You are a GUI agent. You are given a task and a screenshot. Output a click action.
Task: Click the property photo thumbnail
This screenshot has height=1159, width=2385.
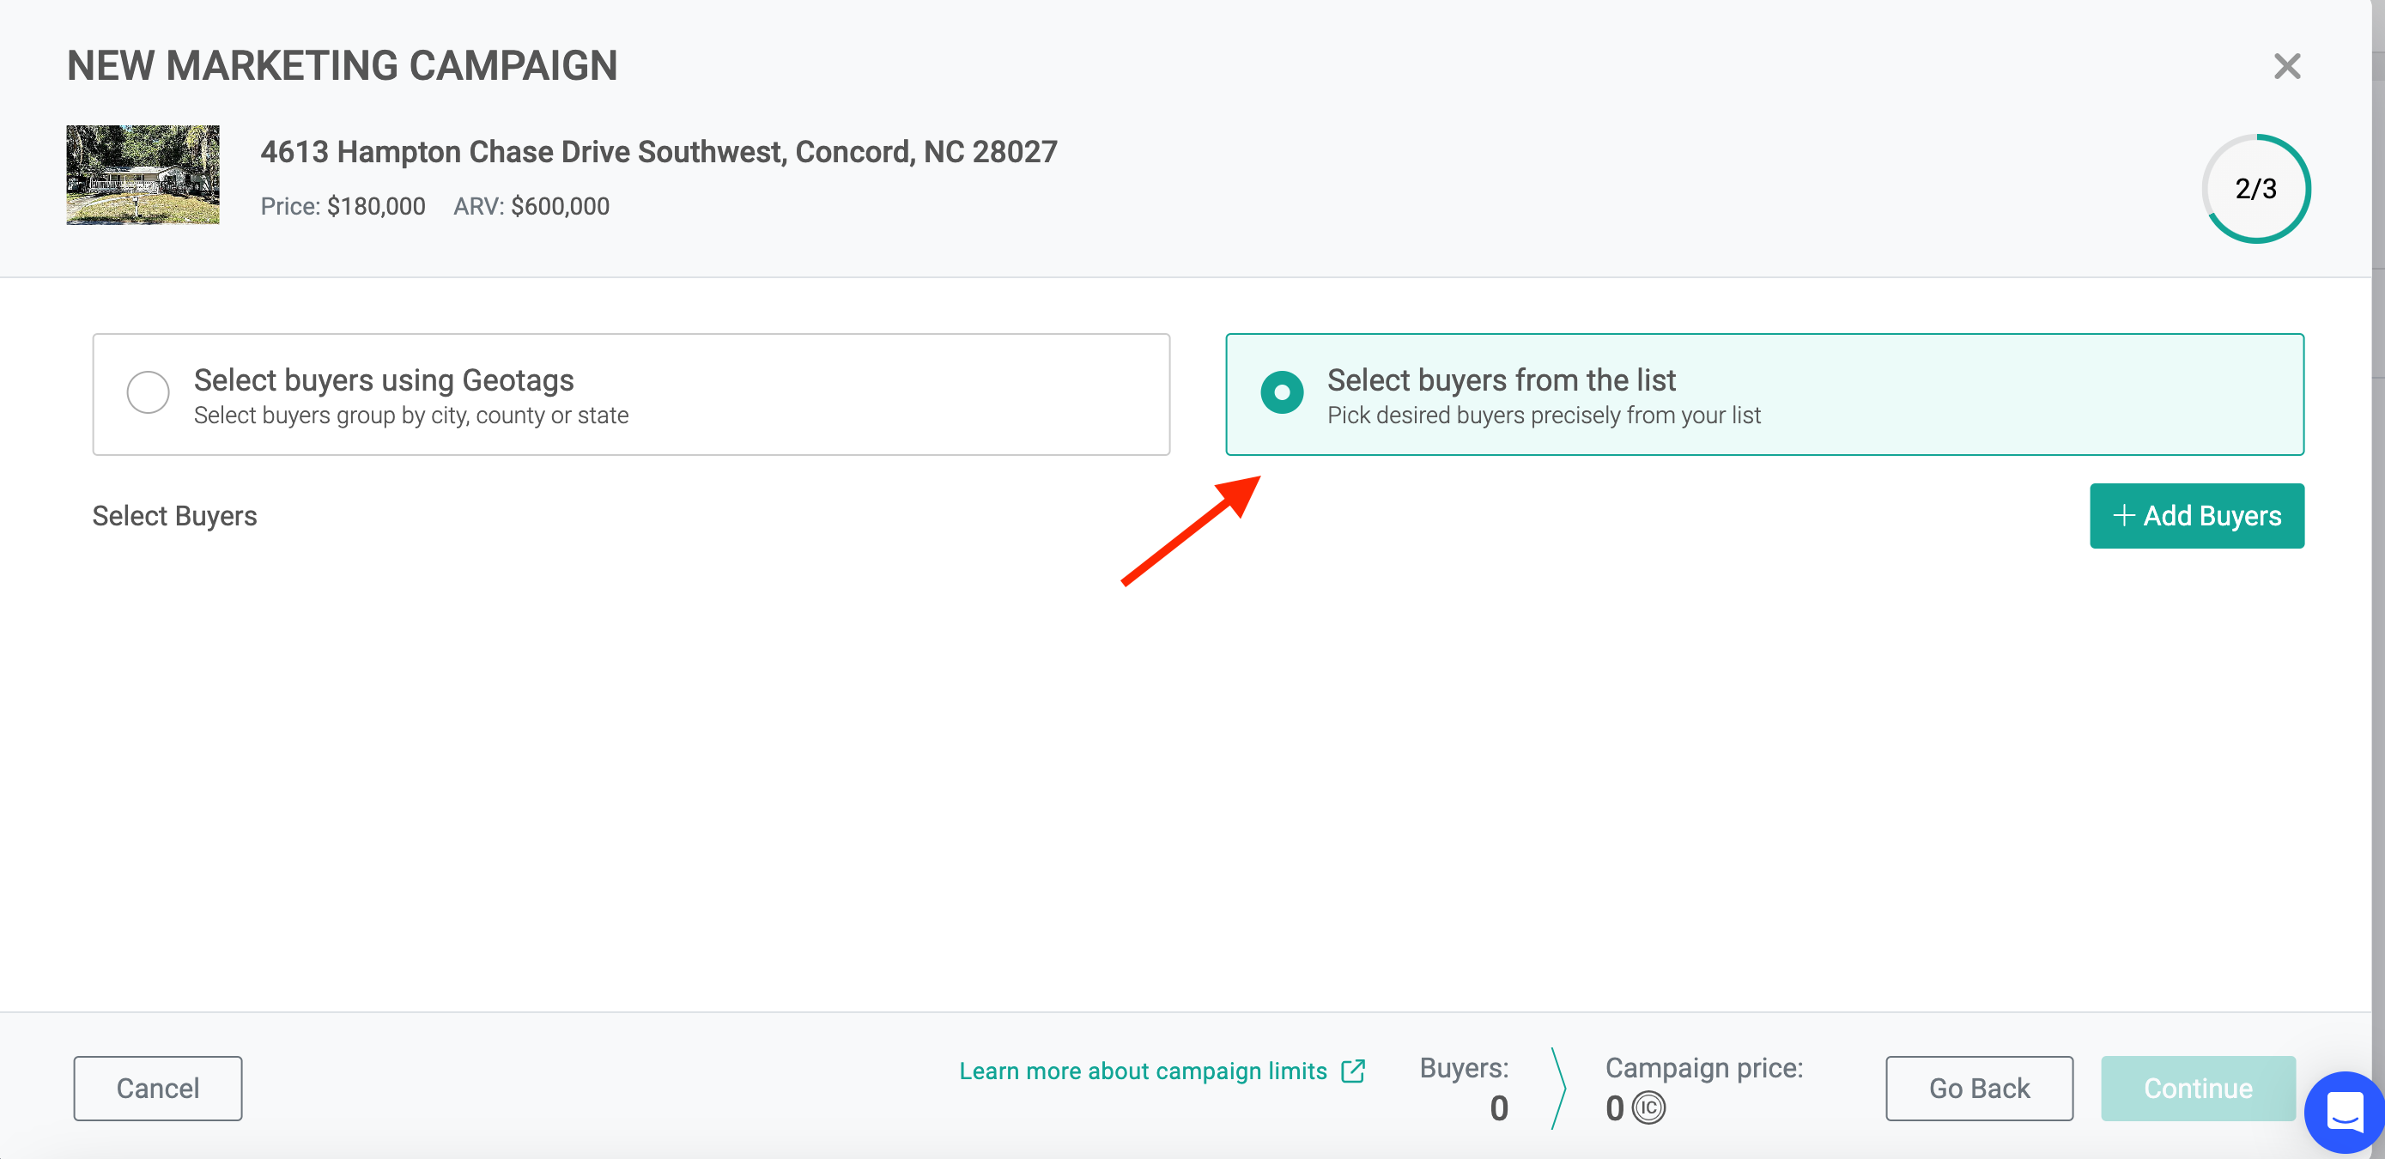pyautogui.click(x=143, y=175)
